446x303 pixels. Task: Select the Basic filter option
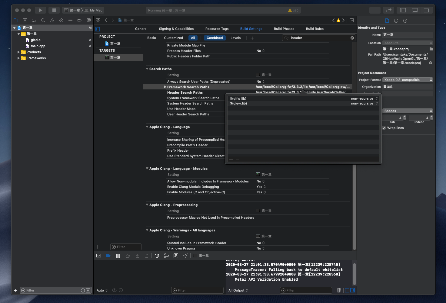[x=151, y=38]
